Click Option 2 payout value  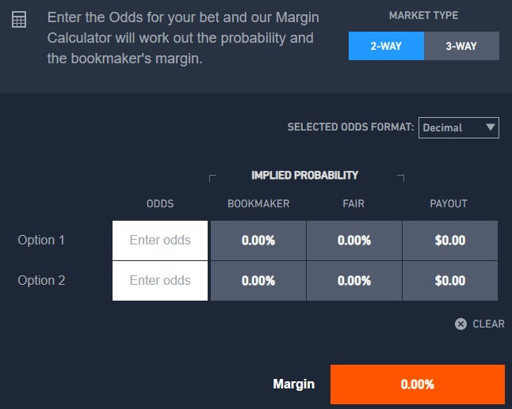[450, 280]
